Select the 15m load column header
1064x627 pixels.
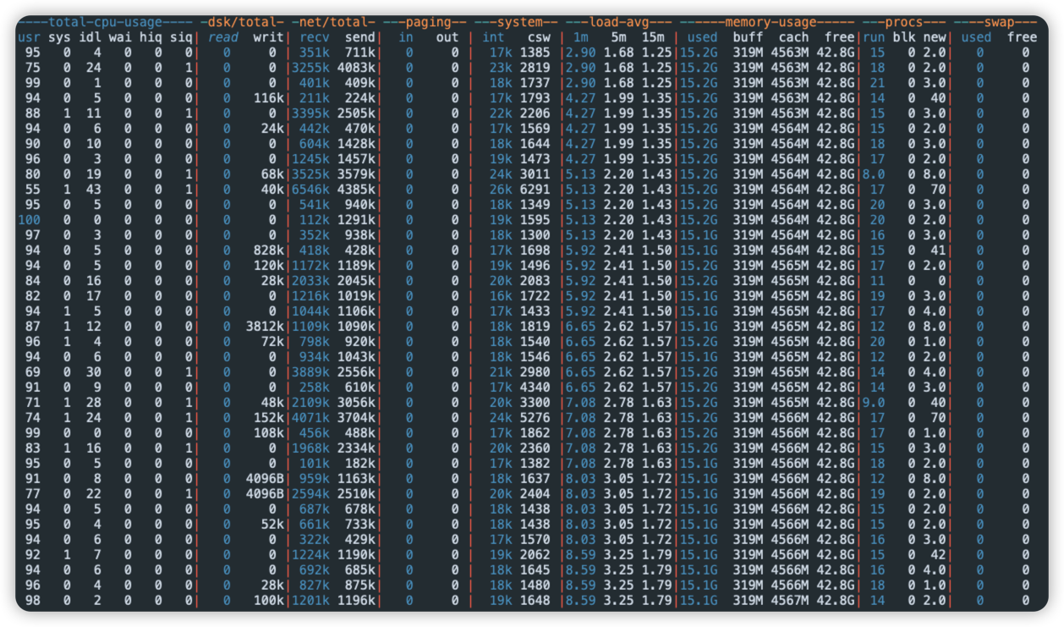653,37
